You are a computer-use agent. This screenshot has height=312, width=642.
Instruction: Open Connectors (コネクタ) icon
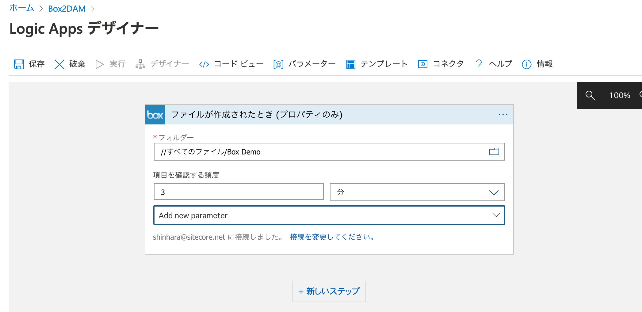click(x=423, y=64)
